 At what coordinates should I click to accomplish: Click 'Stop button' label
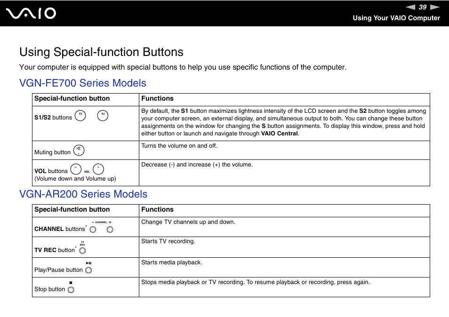tap(49, 289)
